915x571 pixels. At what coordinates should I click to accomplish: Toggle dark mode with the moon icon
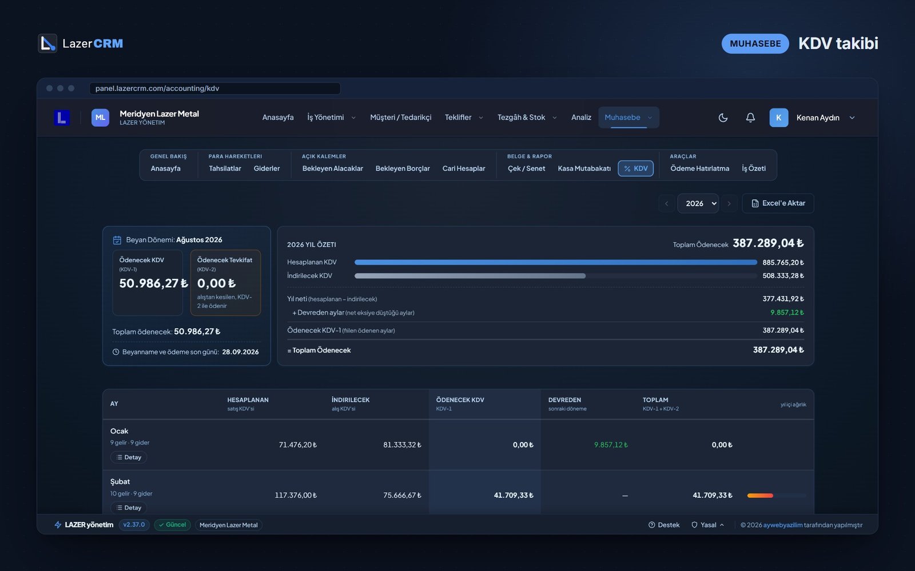coord(723,118)
